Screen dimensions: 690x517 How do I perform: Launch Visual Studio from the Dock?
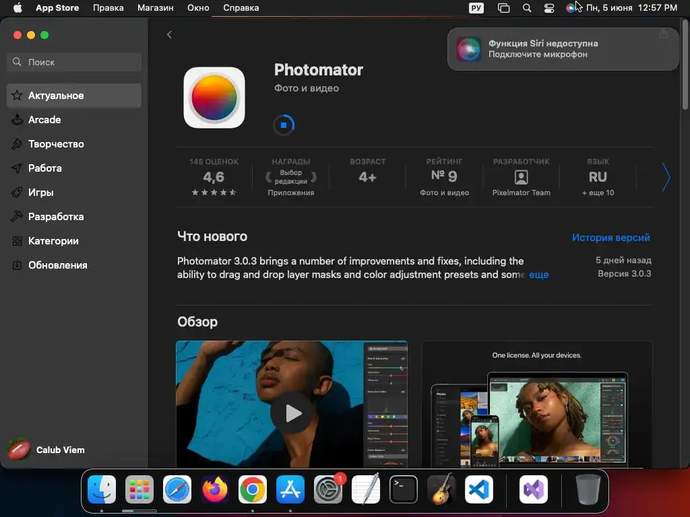[534, 489]
